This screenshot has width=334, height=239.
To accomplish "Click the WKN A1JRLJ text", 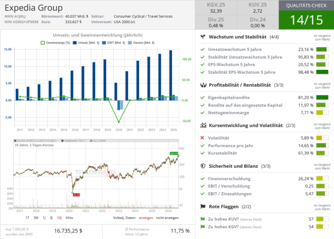I will point(15,16).
